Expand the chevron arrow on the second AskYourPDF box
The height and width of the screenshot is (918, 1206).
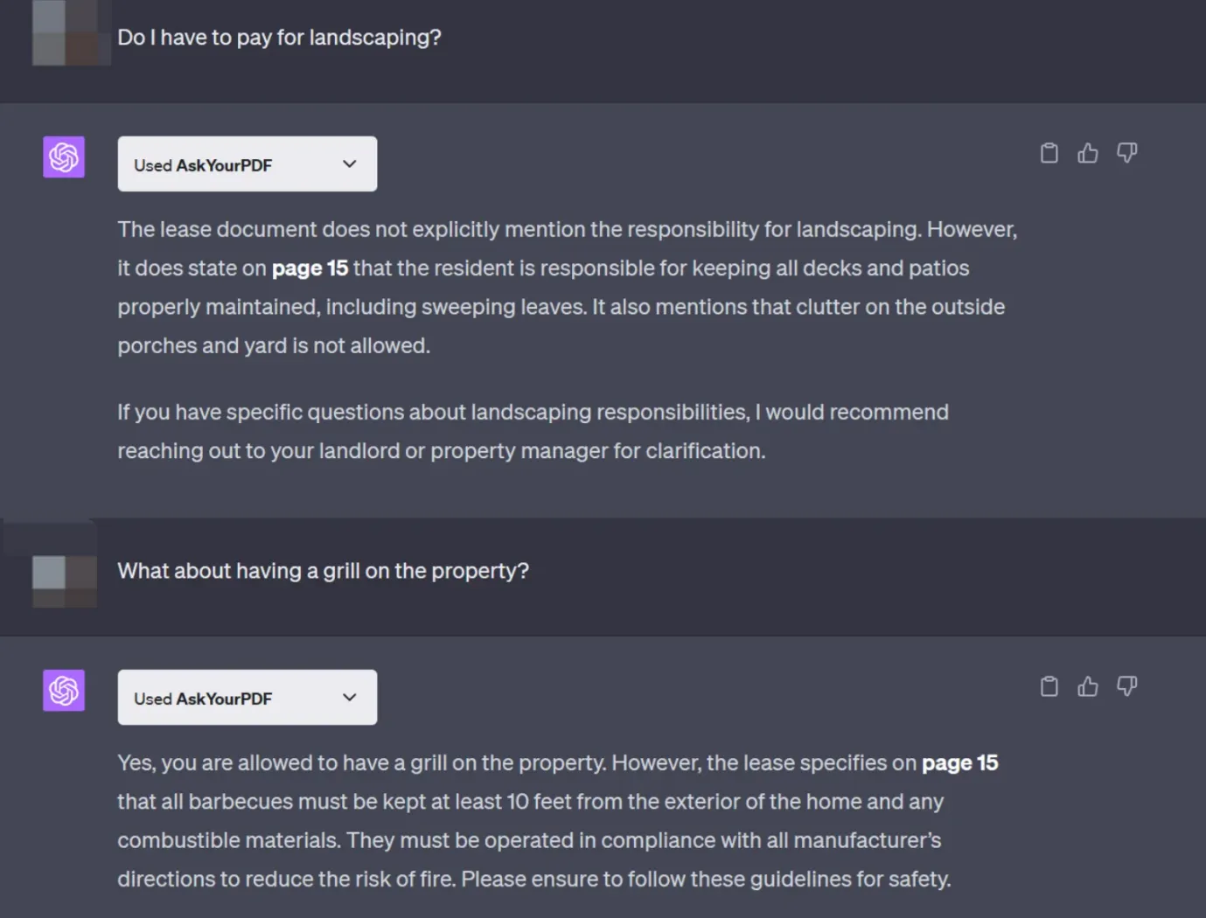(350, 698)
